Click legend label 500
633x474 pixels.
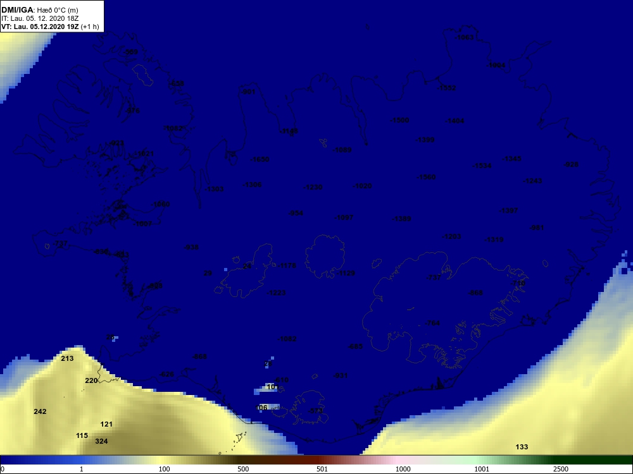click(x=244, y=469)
